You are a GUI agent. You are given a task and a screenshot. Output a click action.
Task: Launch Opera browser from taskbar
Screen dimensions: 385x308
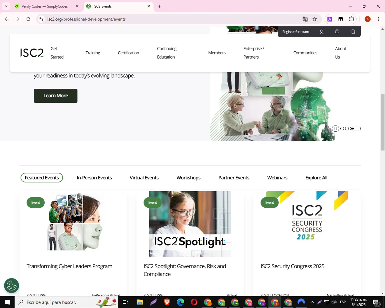coord(194,302)
